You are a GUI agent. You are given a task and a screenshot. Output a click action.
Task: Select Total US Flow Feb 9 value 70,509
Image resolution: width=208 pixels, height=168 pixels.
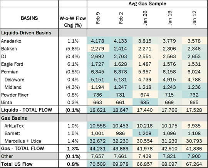pyautogui.click(x=97, y=164)
